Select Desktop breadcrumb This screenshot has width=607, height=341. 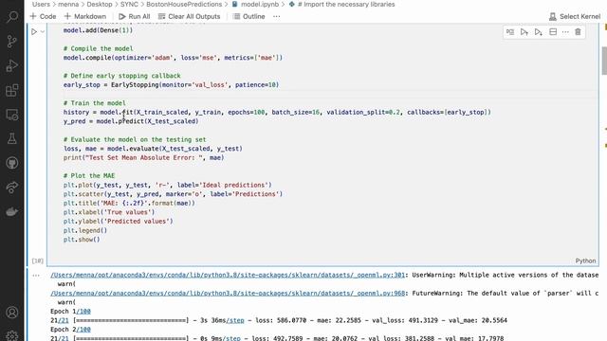pos(99,4)
